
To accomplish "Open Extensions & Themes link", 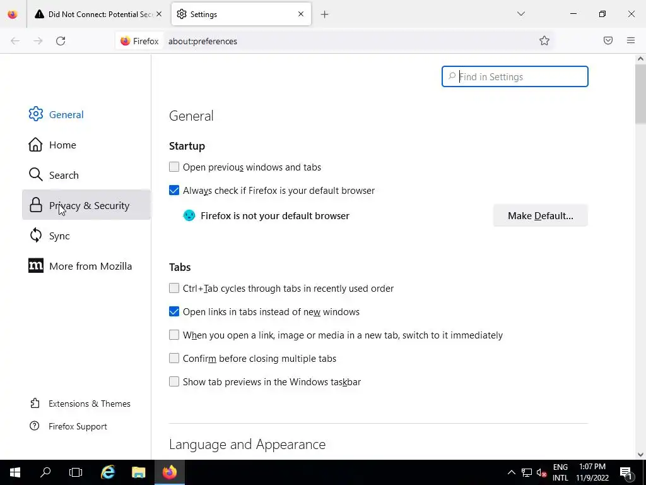I will 90,404.
